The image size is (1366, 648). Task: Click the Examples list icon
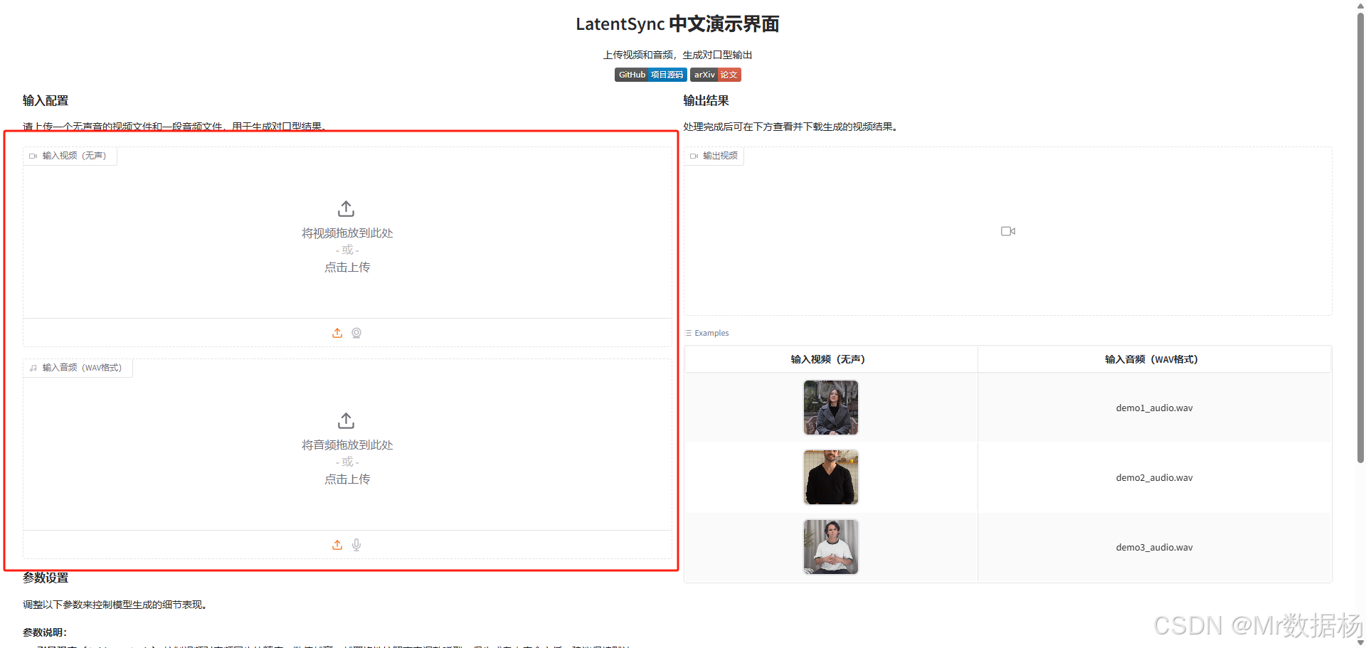click(688, 333)
